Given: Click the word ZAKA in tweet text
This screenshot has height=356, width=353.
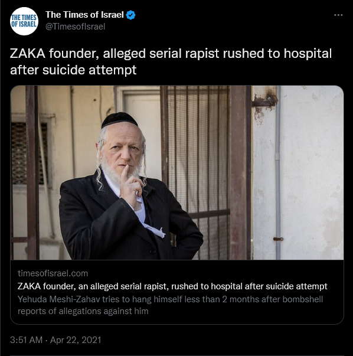Looking at the screenshot, I should pyautogui.click(x=28, y=54).
